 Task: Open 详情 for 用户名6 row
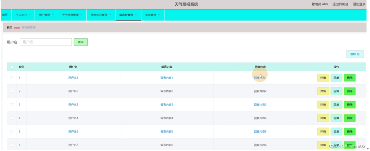323,145
